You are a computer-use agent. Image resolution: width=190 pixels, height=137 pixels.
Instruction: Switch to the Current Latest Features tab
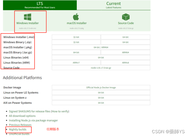click(x=114, y=5)
